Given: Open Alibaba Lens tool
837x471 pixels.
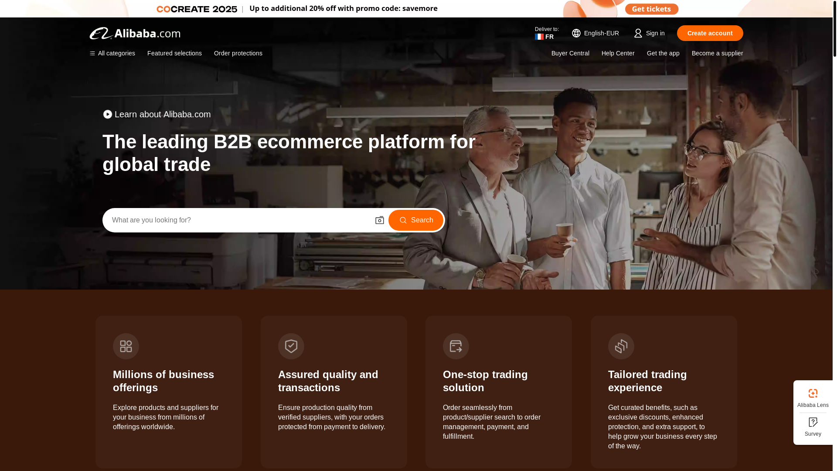Looking at the screenshot, I should [813, 398].
